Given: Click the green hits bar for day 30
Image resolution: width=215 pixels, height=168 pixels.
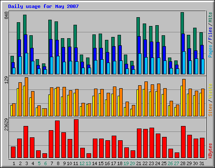Looking at the screenshot, I should pos(195,39).
